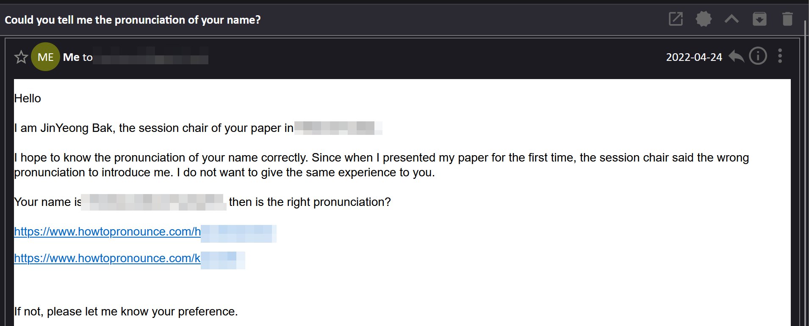
Task: Click the sentence introducing JinYeong Bak
Action: click(153, 128)
